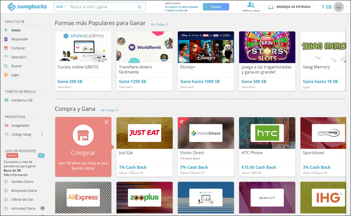Click the 0/7 progress badge
This screenshot has width=351, height=216.
[41, 156]
